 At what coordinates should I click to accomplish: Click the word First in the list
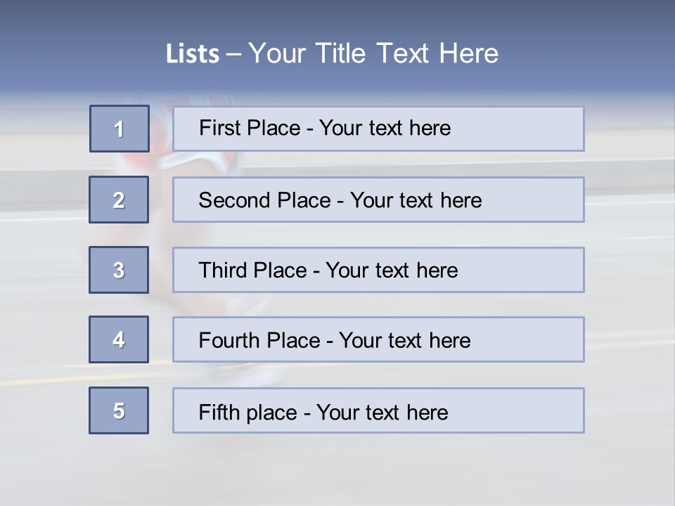point(219,128)
